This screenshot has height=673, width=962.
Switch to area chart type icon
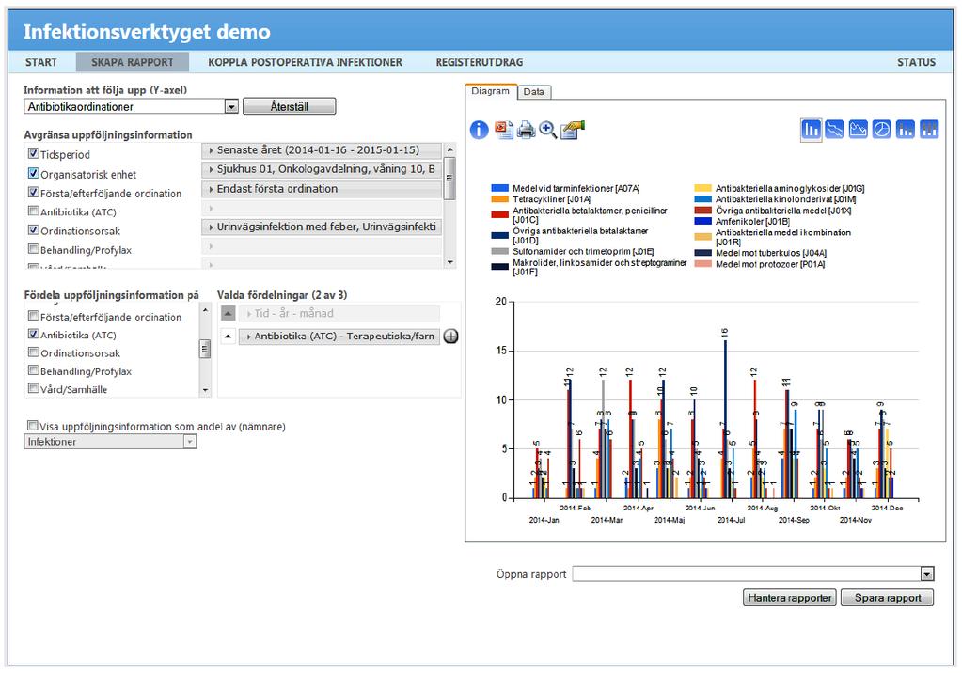pos(858,130)
